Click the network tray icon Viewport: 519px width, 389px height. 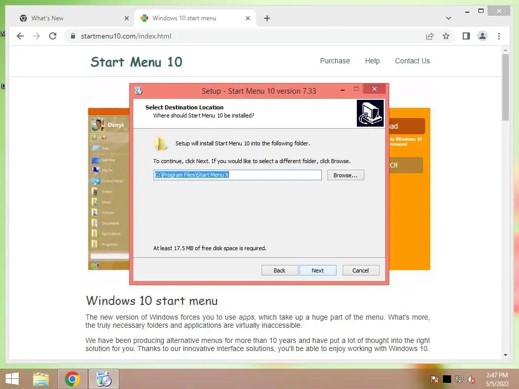click(x=459, y=379)
